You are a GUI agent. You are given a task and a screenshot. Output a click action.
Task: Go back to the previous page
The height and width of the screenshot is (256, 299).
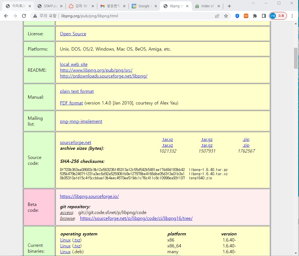pos(6,16)
